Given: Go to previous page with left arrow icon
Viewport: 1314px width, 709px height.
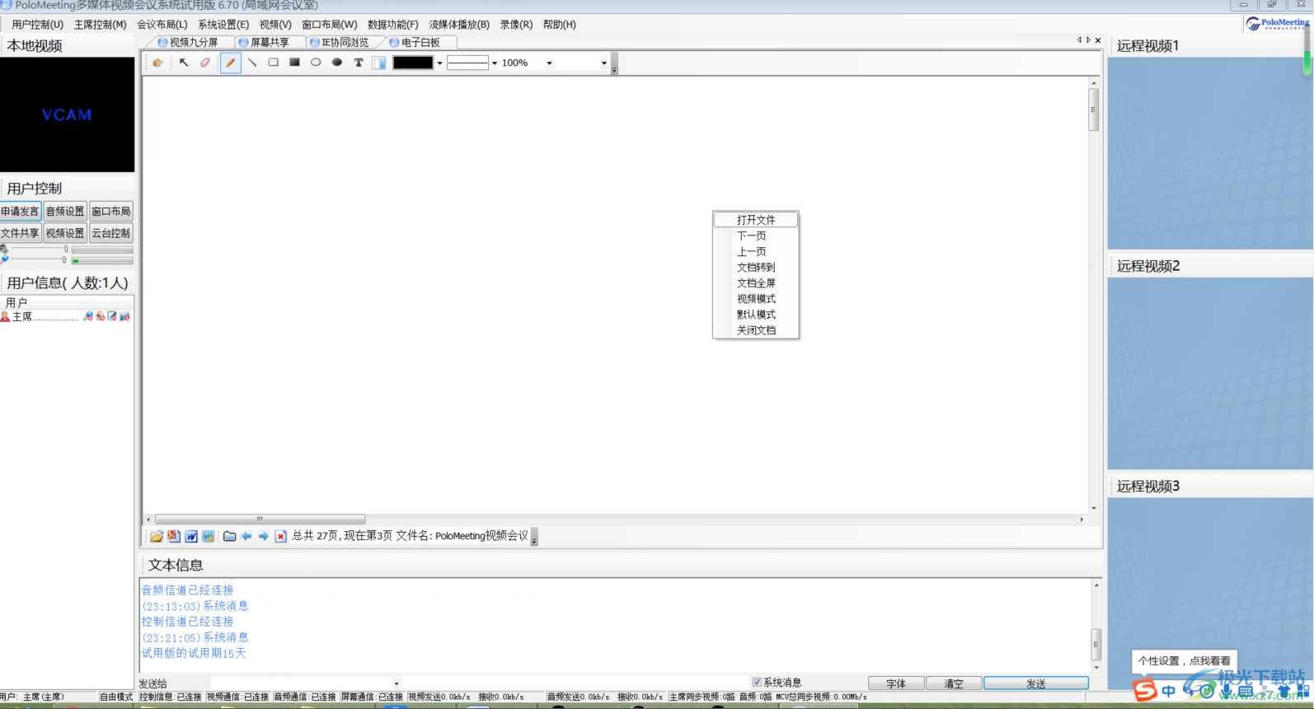Looking at the screenshot, I should click(246, 536).
